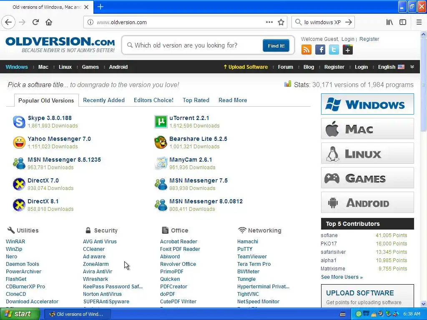Close the Old versions tab
Screen dimensions: 427x320
(86, 7)
